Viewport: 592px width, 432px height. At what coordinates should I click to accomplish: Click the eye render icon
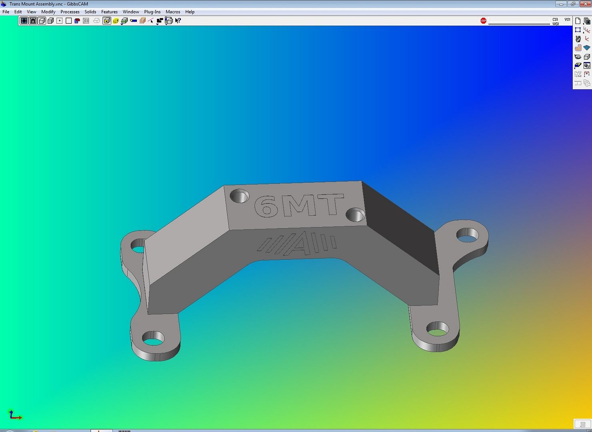coord(578,57)
